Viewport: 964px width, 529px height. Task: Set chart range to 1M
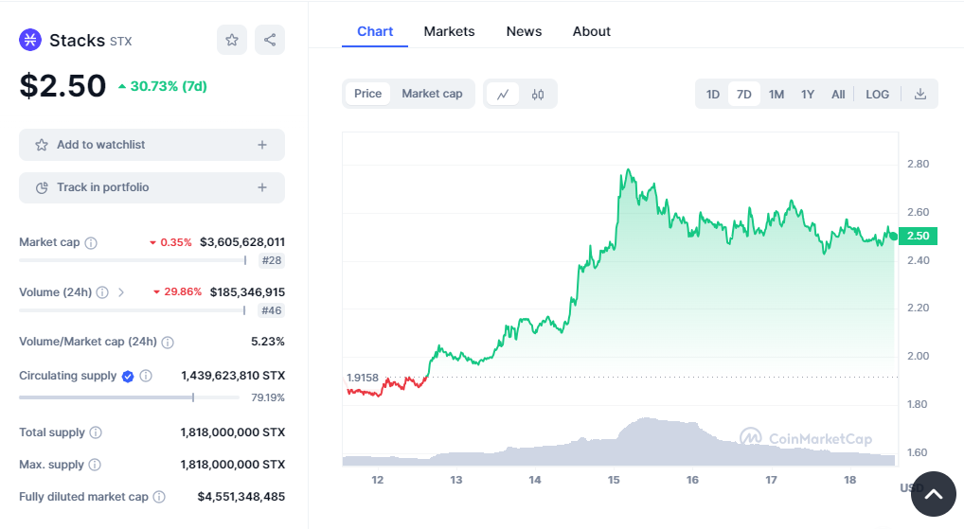[x=777, y=94]
